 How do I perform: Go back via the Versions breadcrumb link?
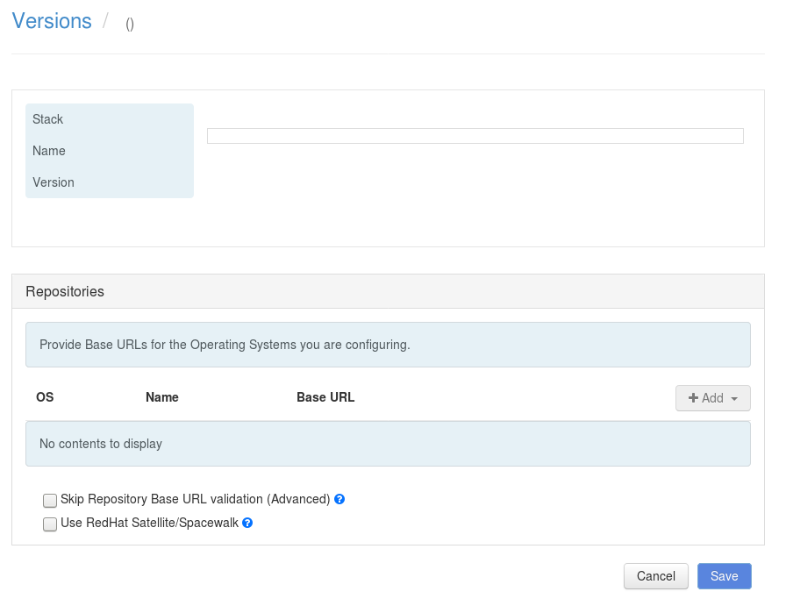click(x=52, y=22)
